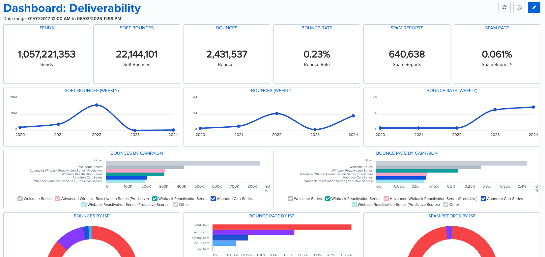Click the light blue icloud.com bar in Bounce Rate by ISP
Image resolution: width=545 pixels, height=257 pixels.
224,243
